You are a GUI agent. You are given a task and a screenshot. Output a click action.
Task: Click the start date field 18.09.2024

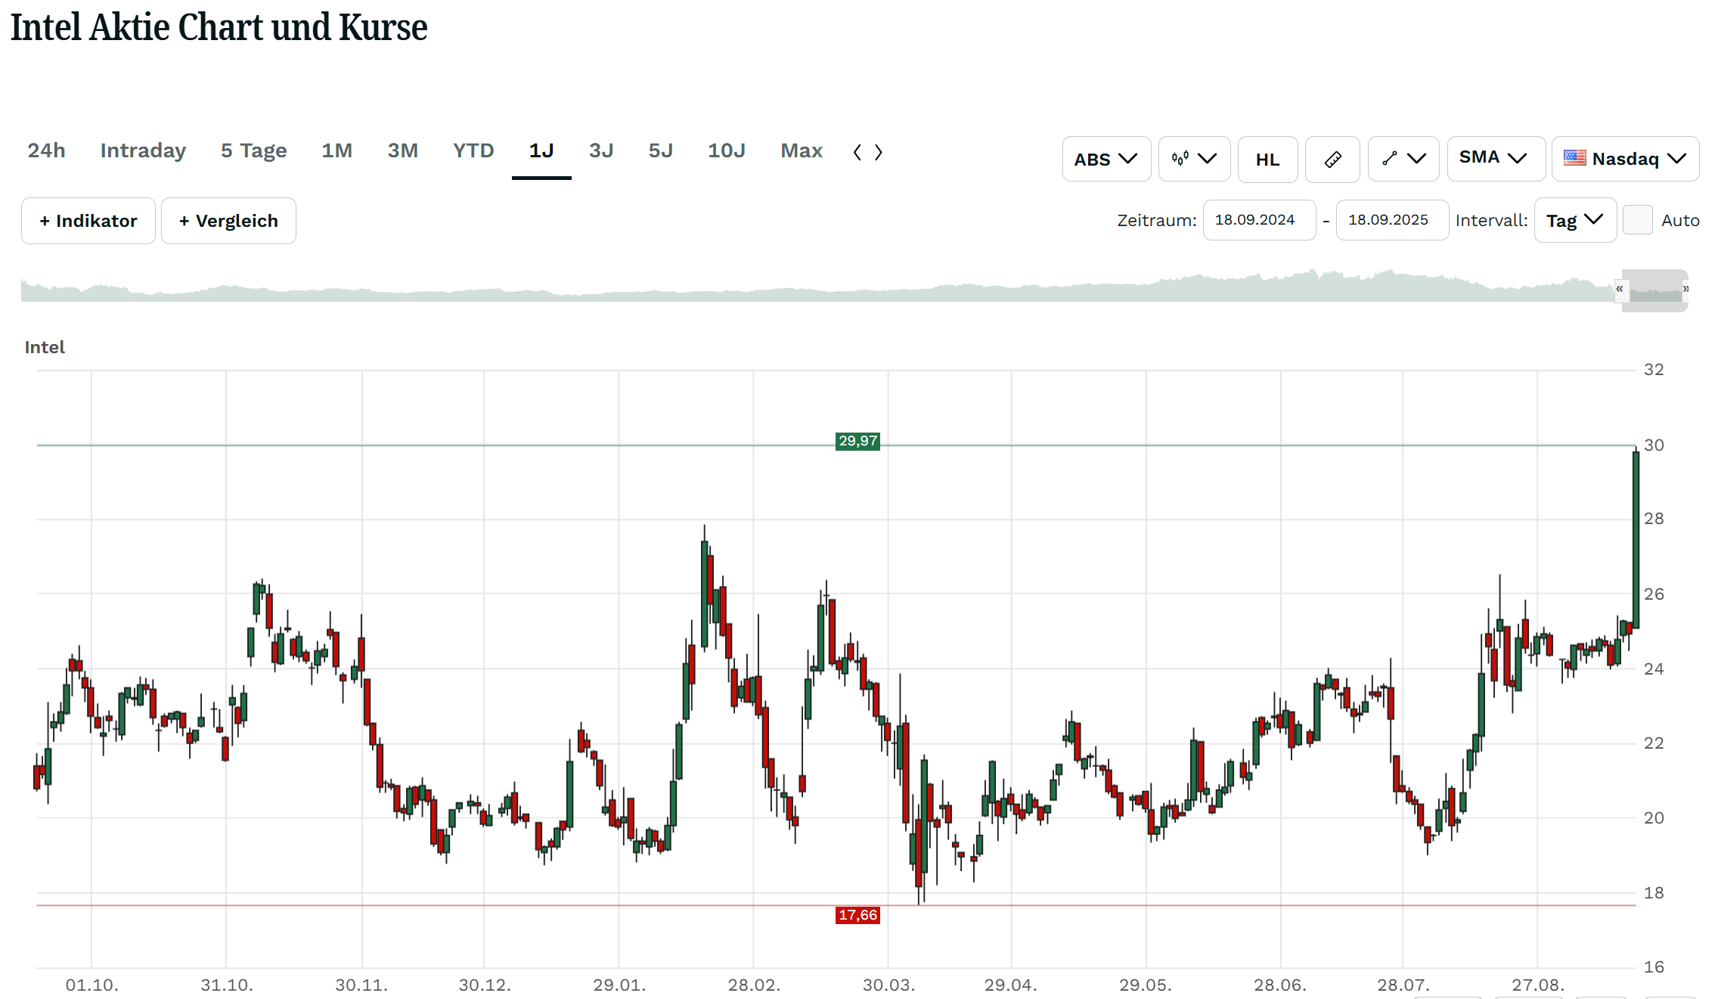pyautogui.click(x=1259, y=220)
